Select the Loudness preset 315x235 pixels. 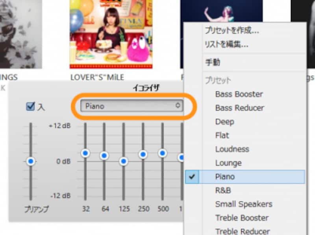pyautogui.click(x=232, y=149)
